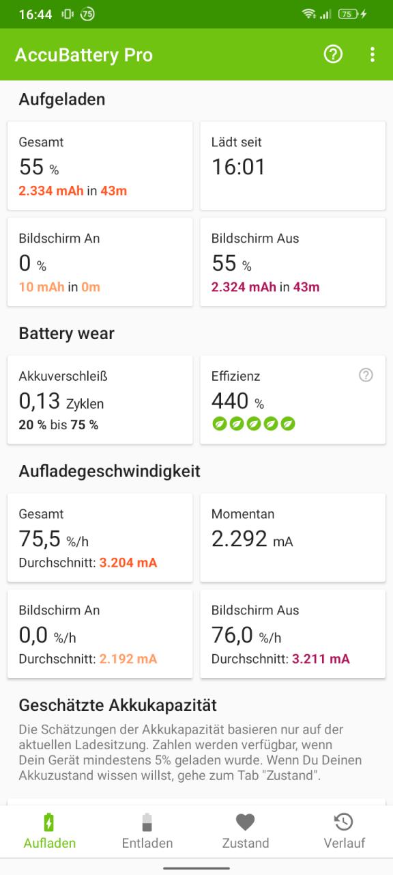This screenshot has width=393, height=875.
Task: Switch to the Zustand tab
Action: [x=246, y=831]
